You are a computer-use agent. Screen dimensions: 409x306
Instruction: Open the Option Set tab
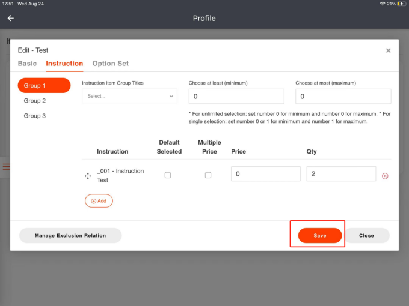pyautogui.click(x=110, y=64)
